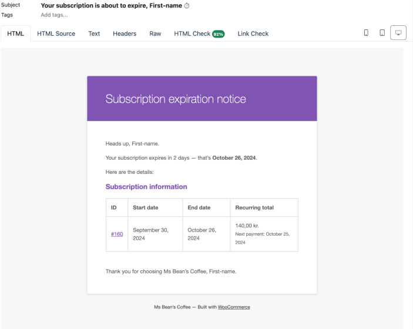Viewport: 413px width, 329px height.
Task: View the Raw message tab
Action: point(155,33)
